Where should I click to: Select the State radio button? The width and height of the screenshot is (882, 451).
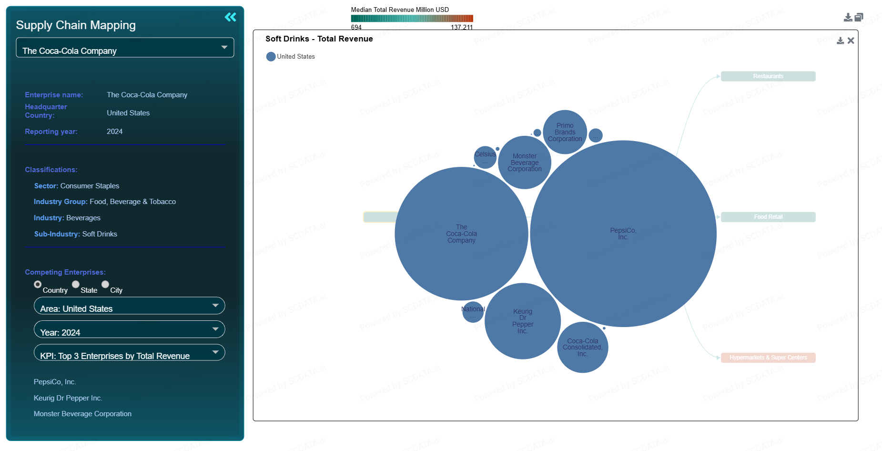(x=76, y=284)
